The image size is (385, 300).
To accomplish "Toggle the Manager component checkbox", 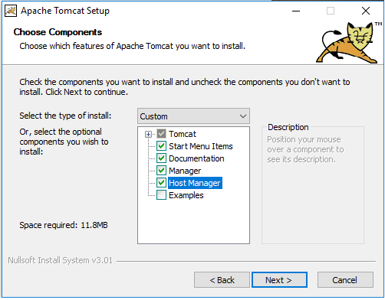I will pyautogui.click(x=161, y=171).
